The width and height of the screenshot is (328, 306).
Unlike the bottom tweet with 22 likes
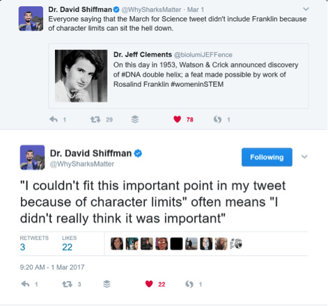coord(149,284)
